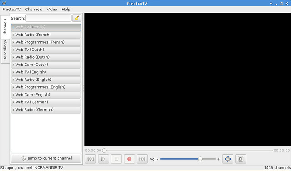Switch to the Recordings side tab
Screen dimensions: 291x171
coord(5,50)
